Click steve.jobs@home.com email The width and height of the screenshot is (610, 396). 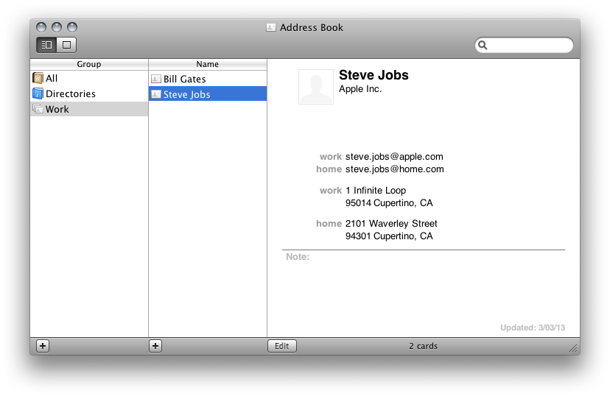(394, 169)
